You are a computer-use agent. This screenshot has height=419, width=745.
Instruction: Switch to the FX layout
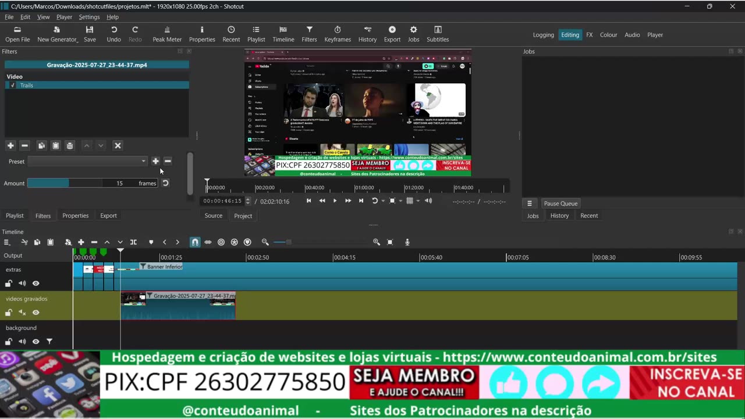[590, 35]
